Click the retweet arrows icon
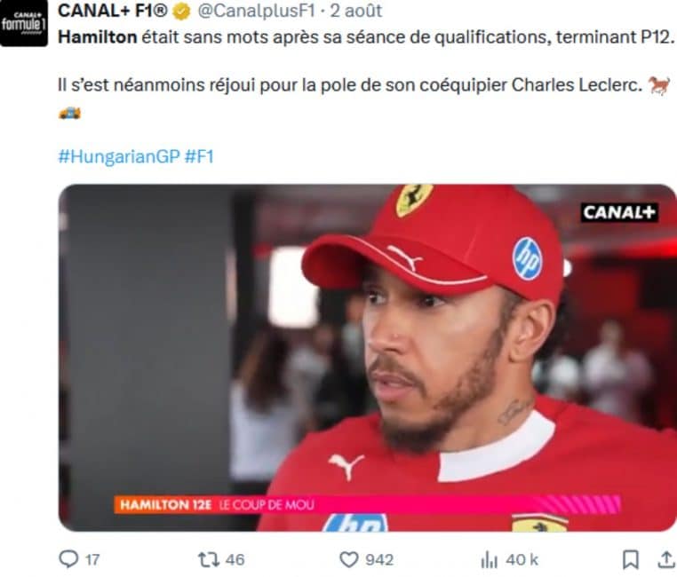The width and height of the screenshot is (677, 577). (x=208, y=559)
